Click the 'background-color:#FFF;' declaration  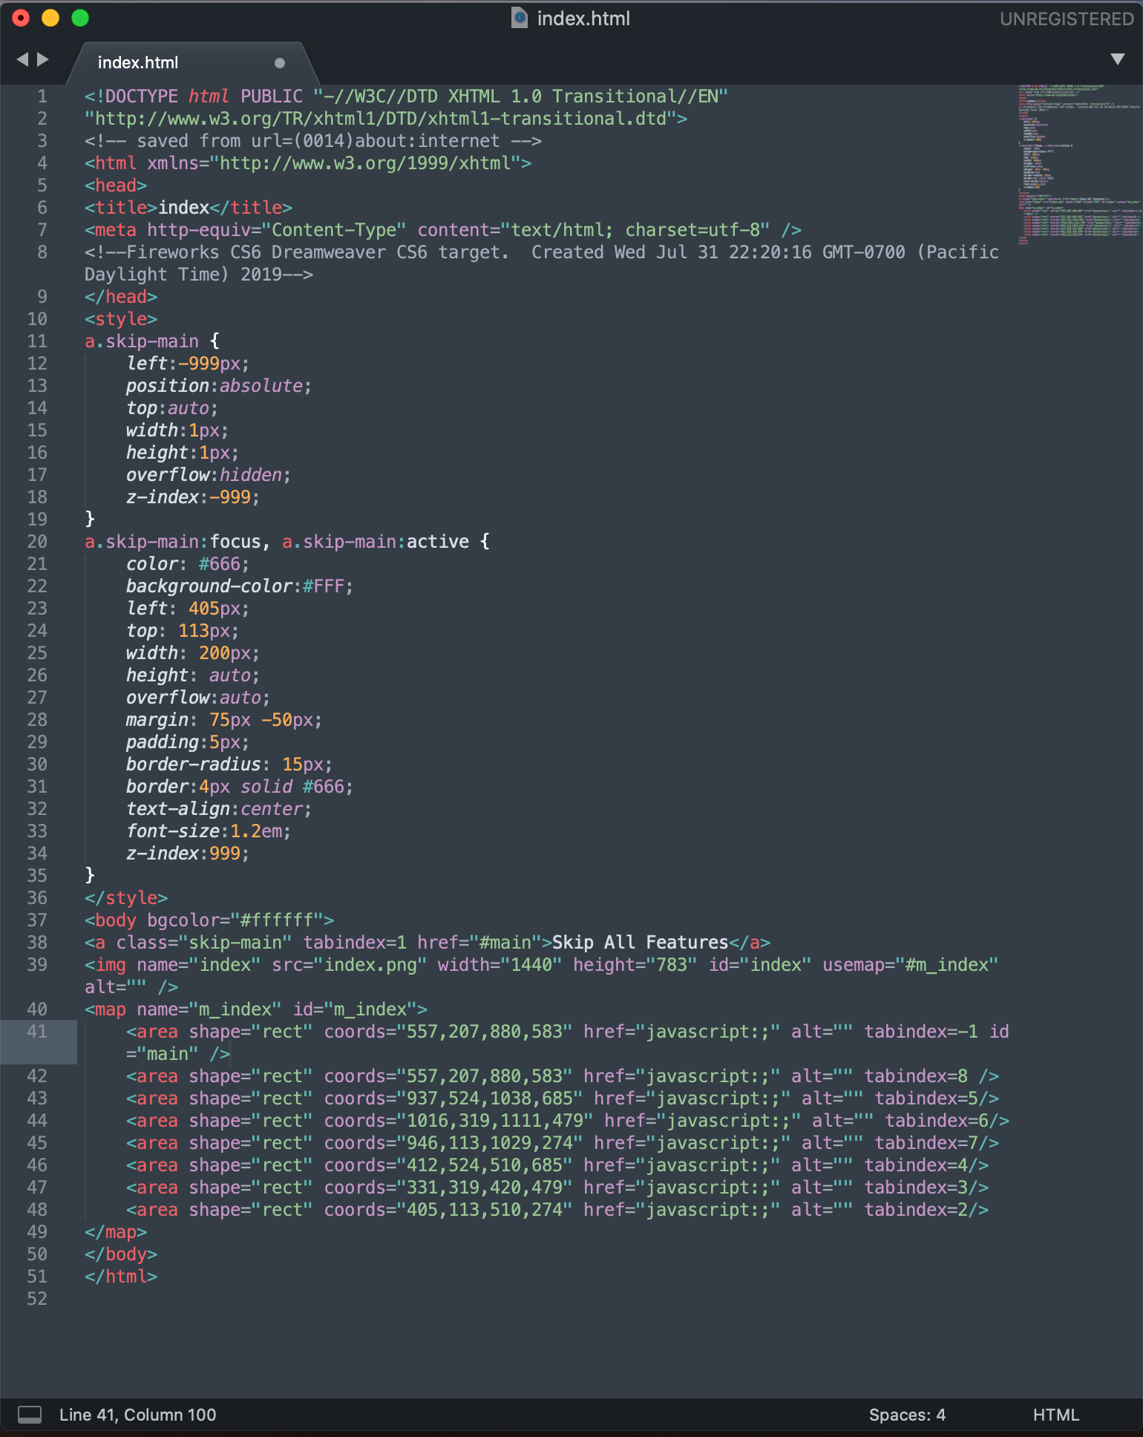(x=240, y=586)
